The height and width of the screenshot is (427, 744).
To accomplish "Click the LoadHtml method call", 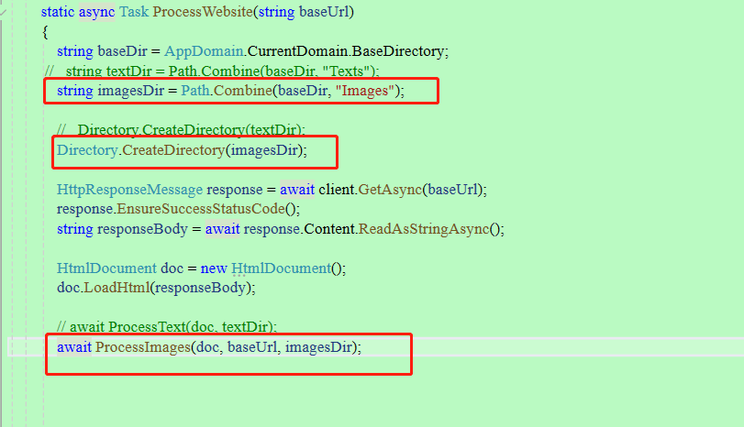I will pos(117,288).
